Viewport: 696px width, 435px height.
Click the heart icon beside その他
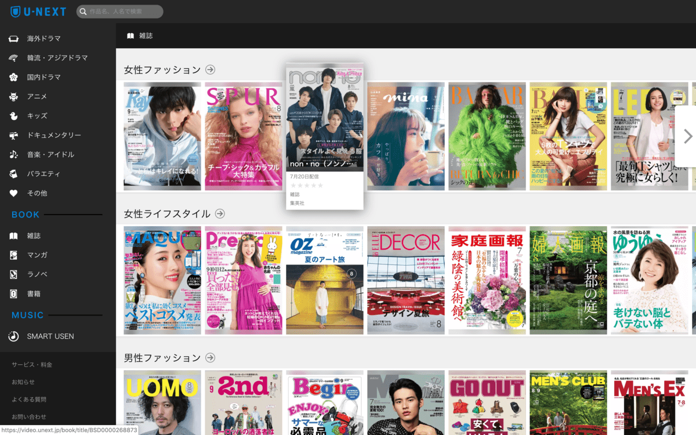click(13, 193)
